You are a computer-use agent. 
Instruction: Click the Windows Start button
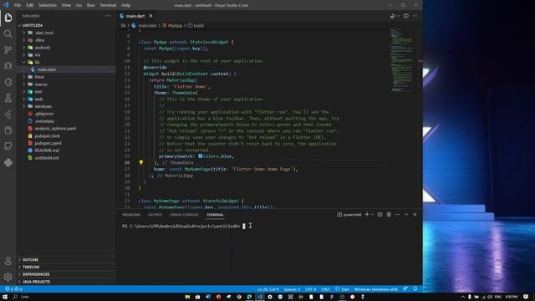pyautogui.click(x=5, y=297)
